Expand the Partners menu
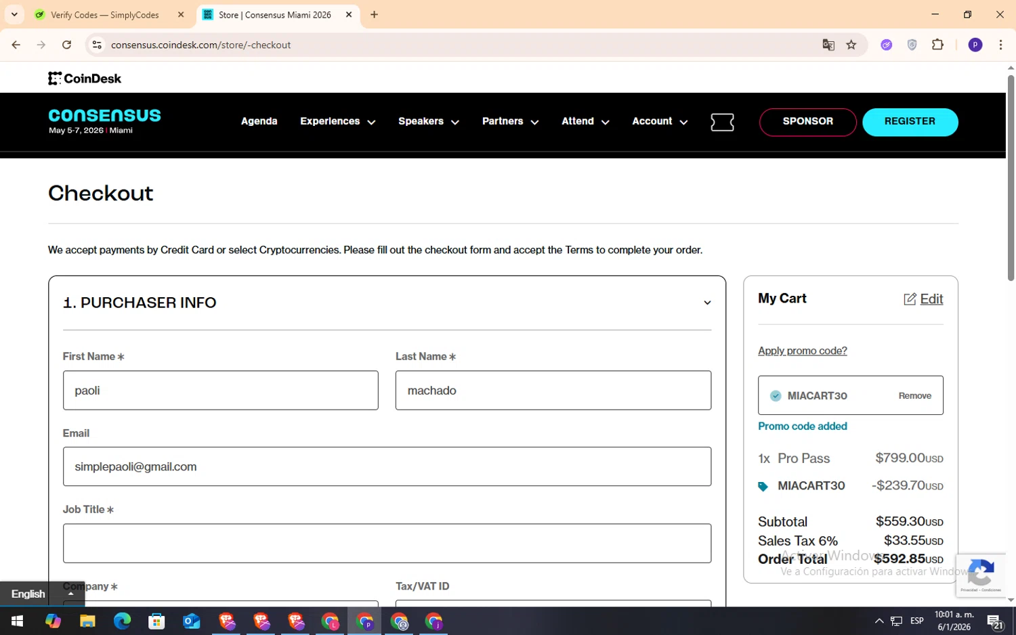The width and height of the screenshot is (1016, 635). click(x=510, y=121)
